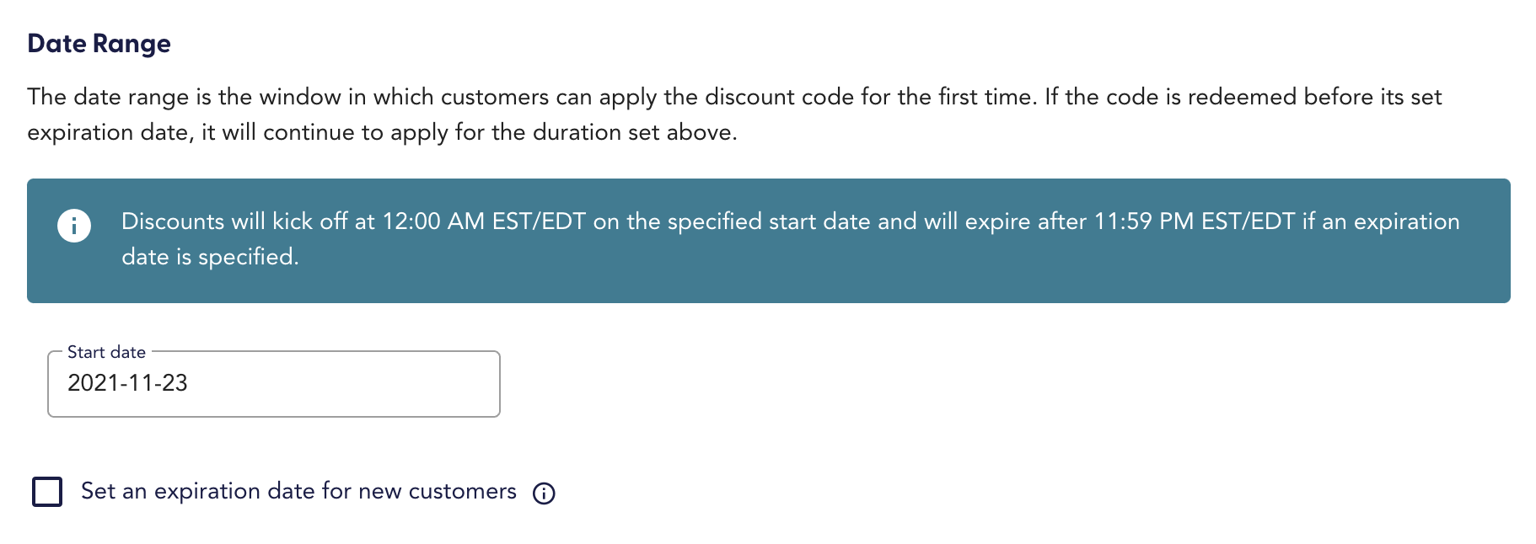Click the Start date label
The height and width of the screenshot is (544, 1536).
[x=106, y=352]
